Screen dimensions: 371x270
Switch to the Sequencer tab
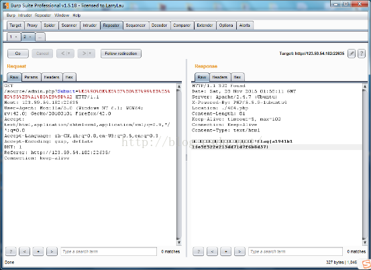pos(136,25)
